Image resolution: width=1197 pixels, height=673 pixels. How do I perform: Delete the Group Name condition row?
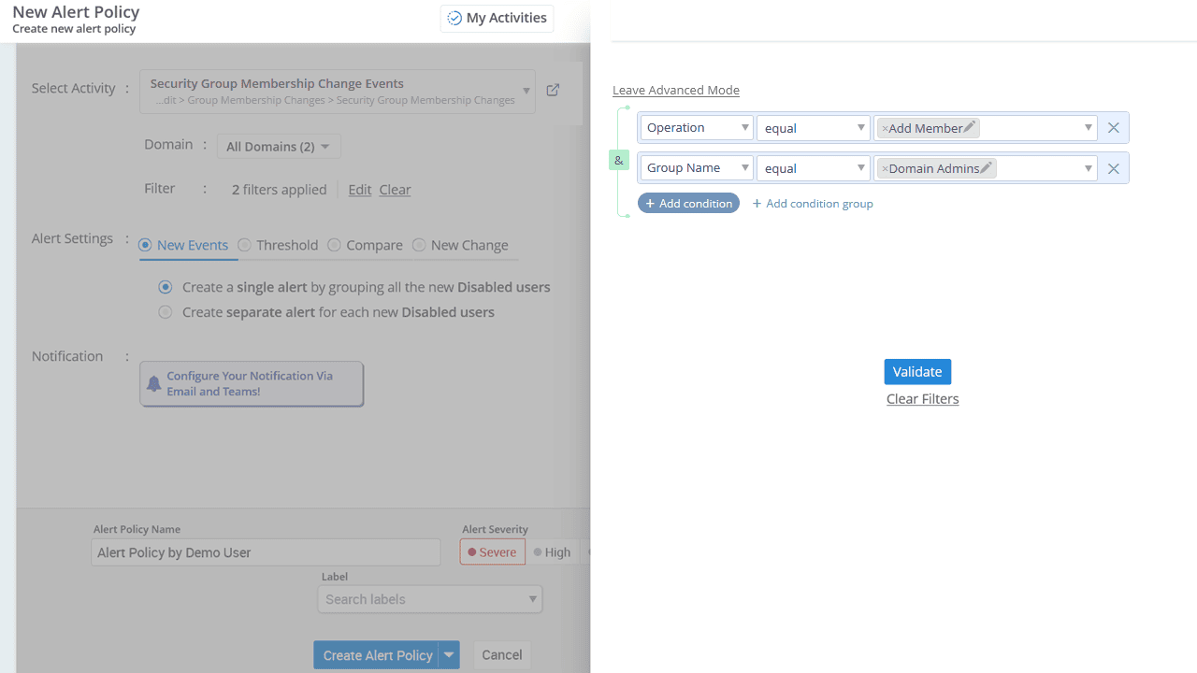coord(1113,167)
